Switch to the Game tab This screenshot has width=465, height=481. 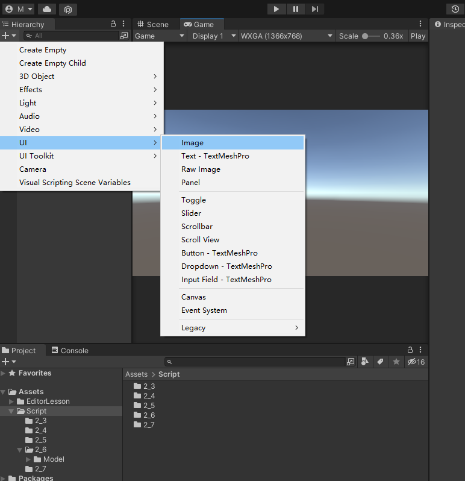202,24
